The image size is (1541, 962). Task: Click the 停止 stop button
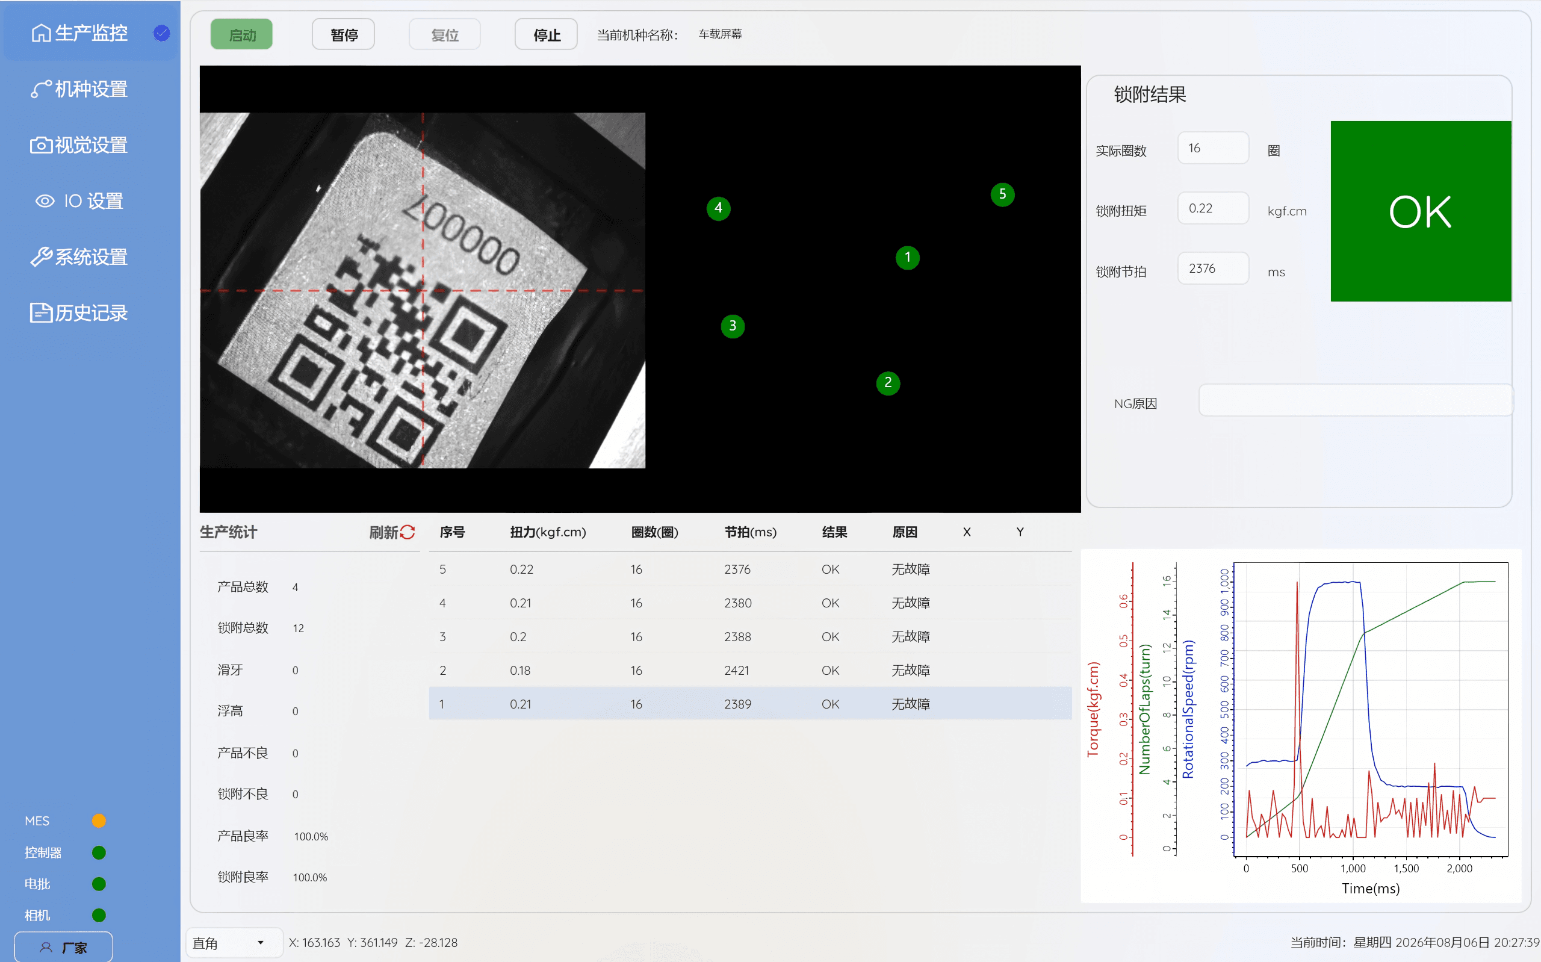tap(547, 34)
